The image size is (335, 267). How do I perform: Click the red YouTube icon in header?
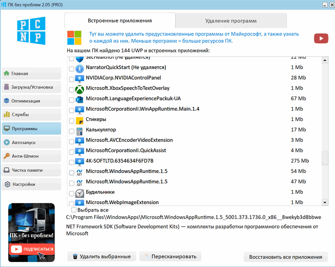point(321,38)
